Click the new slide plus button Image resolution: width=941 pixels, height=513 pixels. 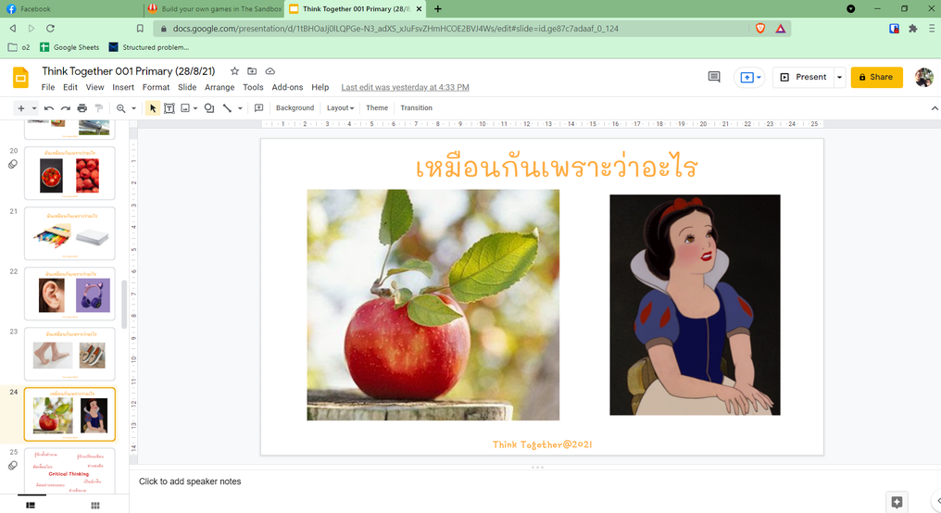(x=21, y=108)
